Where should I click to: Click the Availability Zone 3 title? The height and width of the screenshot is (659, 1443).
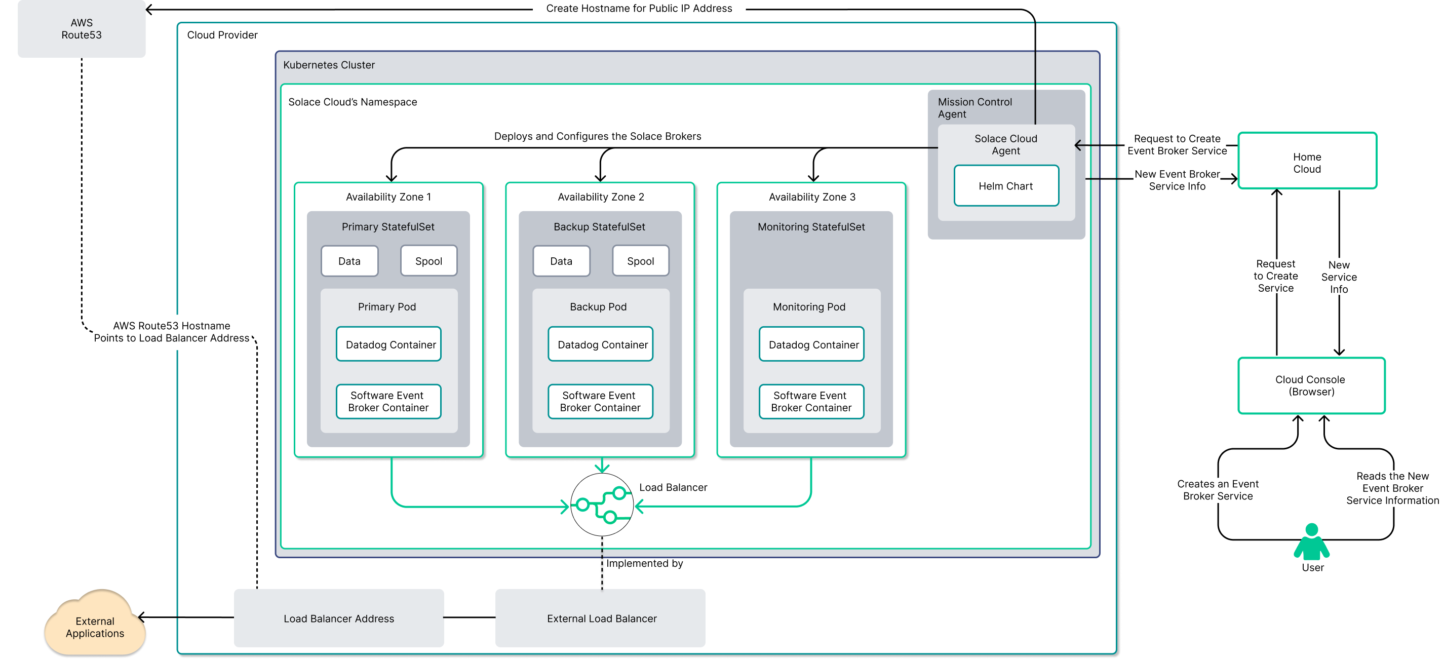click(x=812, y=197)
